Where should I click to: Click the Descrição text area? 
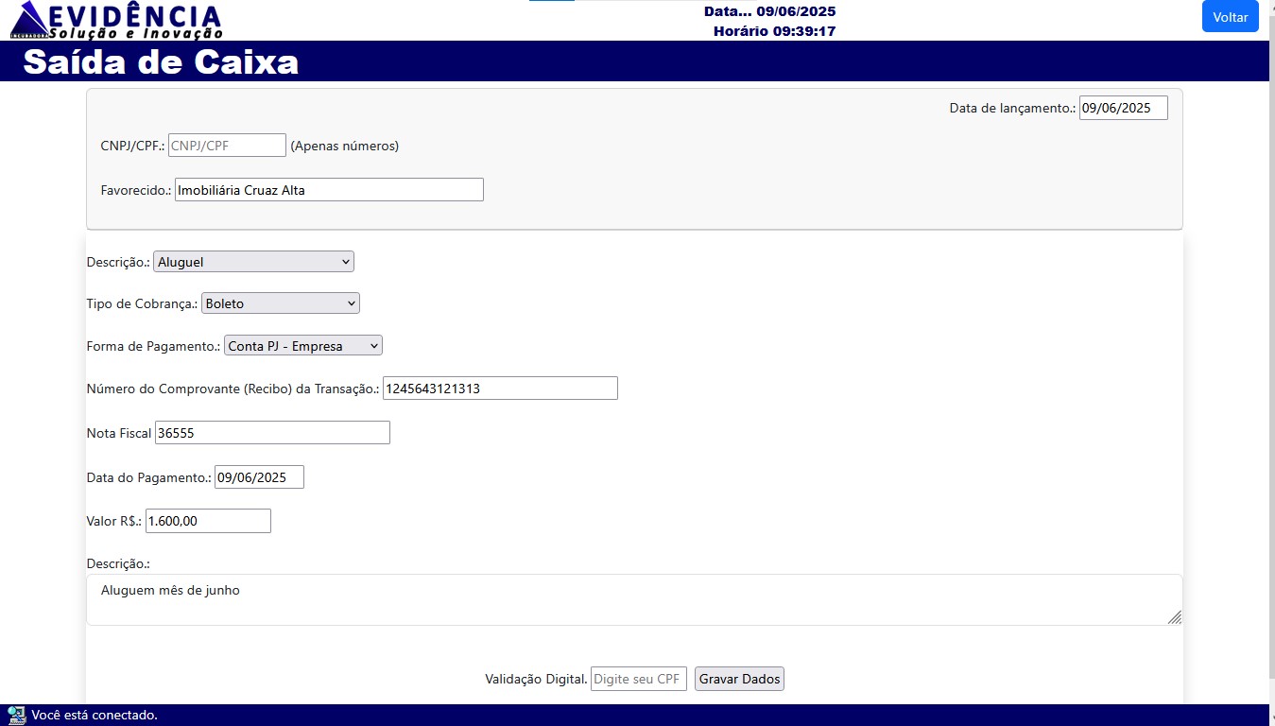(x=633, y=599)
